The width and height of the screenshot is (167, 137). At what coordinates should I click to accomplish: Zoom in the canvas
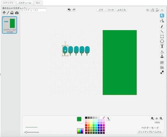161,118
